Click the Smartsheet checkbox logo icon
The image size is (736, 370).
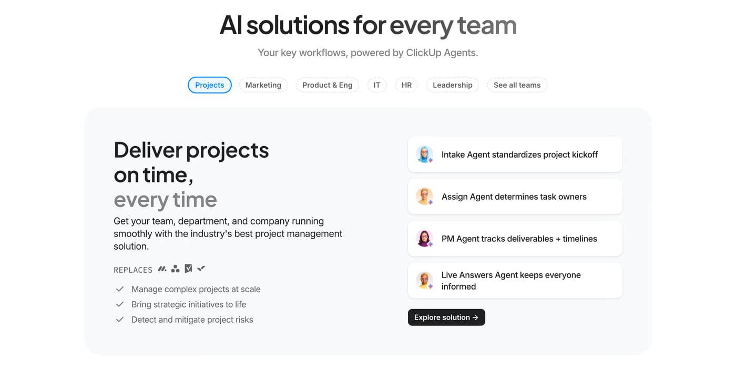tap(188, 269)
